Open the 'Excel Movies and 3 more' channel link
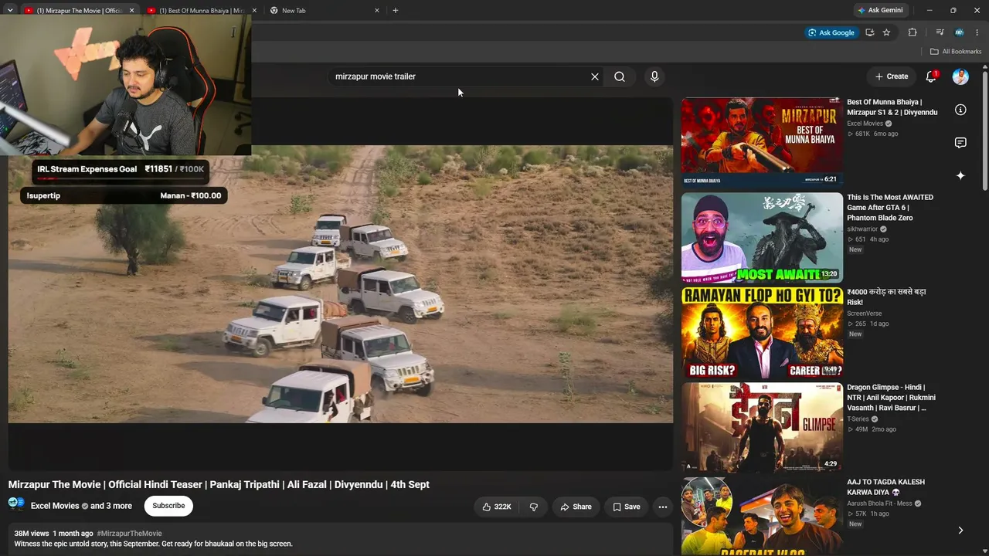This screenshot has height=556, width=989. coord(81,506)
